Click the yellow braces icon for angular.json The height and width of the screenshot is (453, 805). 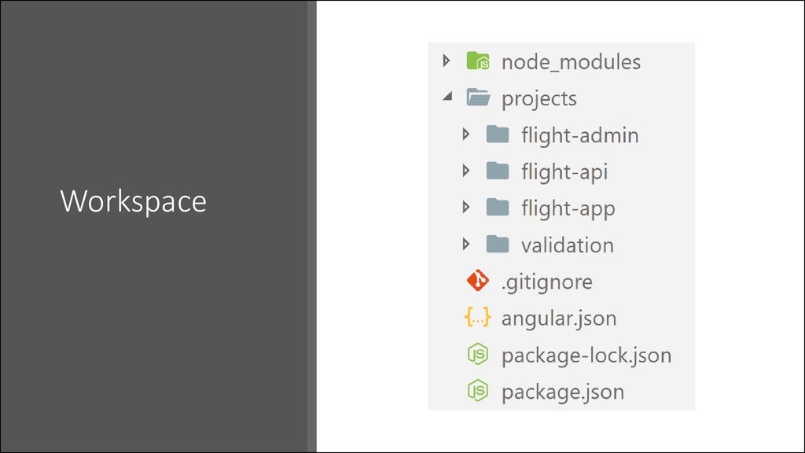[x=477, y=318]
